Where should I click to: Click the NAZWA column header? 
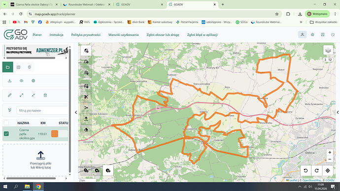23,123
